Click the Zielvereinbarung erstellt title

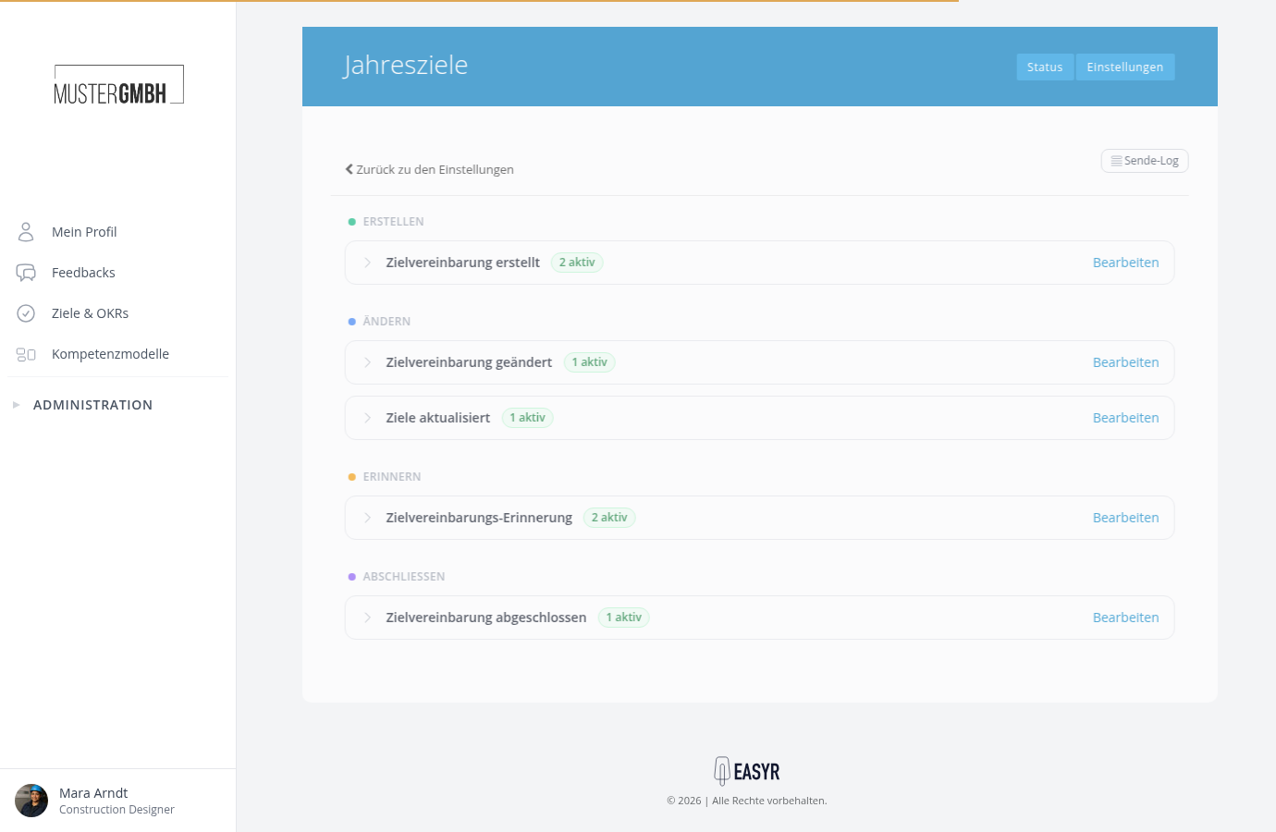[x=462, y=263]
